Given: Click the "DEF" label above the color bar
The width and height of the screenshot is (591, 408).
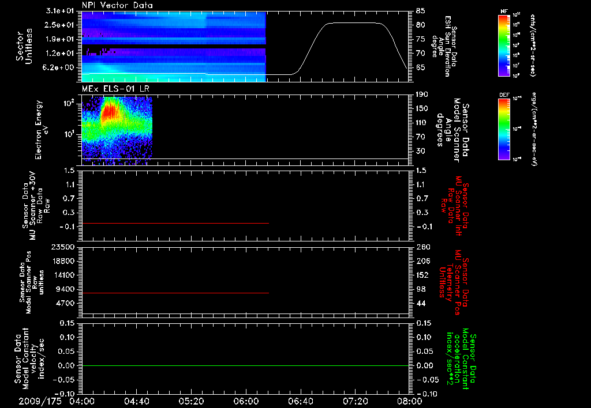Looking at the screenshot, I should 504,95.
